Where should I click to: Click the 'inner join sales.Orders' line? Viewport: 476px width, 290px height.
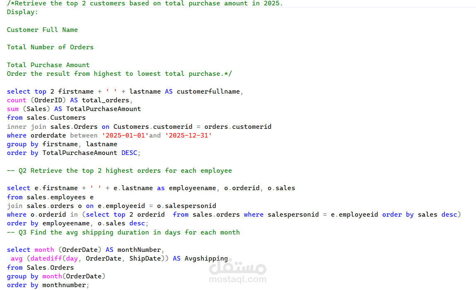[139, 127]
